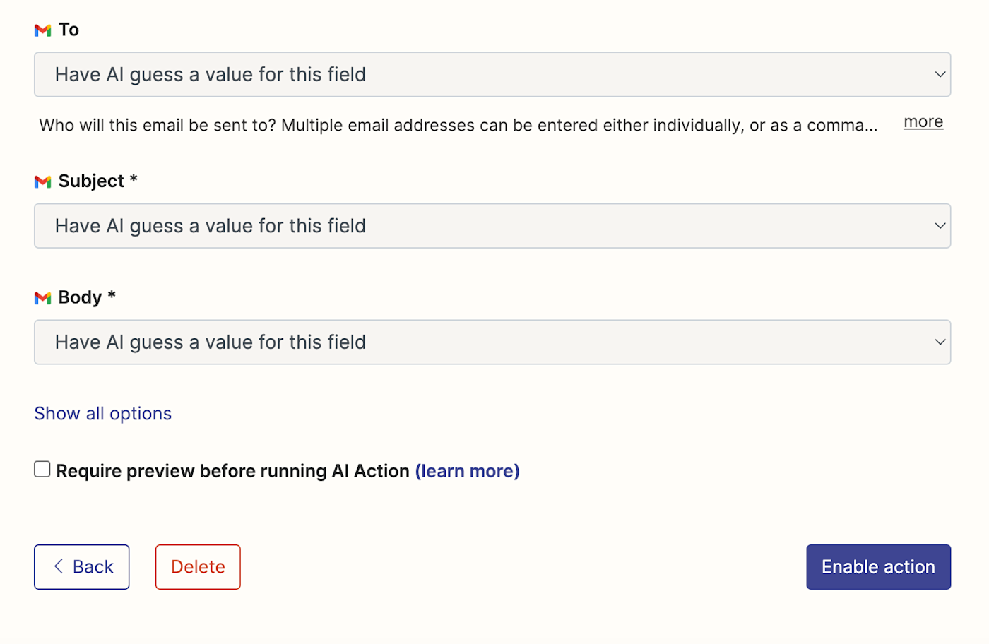Click the To field help description text
989x644 pixels.
tap(458, 126)
